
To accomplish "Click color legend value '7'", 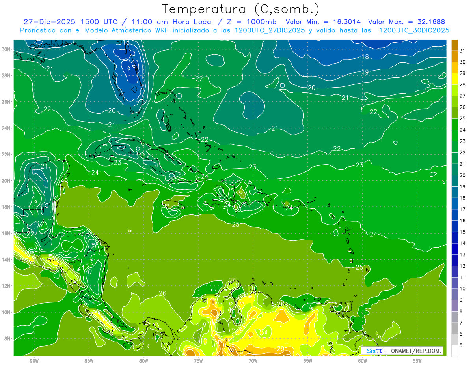I will click(461, 323).
